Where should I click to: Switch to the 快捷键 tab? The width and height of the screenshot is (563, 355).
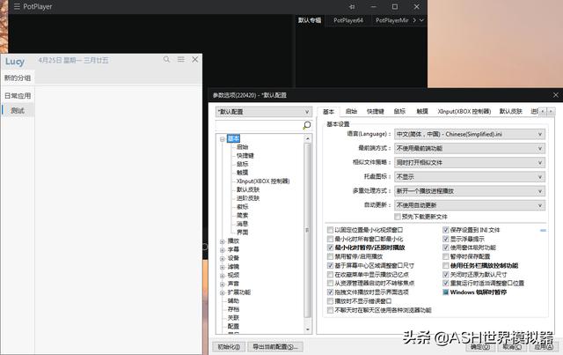376,112
